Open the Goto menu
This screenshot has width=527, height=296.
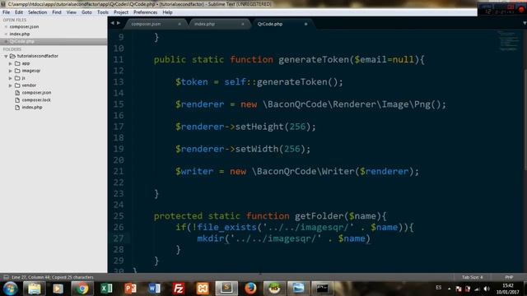click(x=86, y=12)
